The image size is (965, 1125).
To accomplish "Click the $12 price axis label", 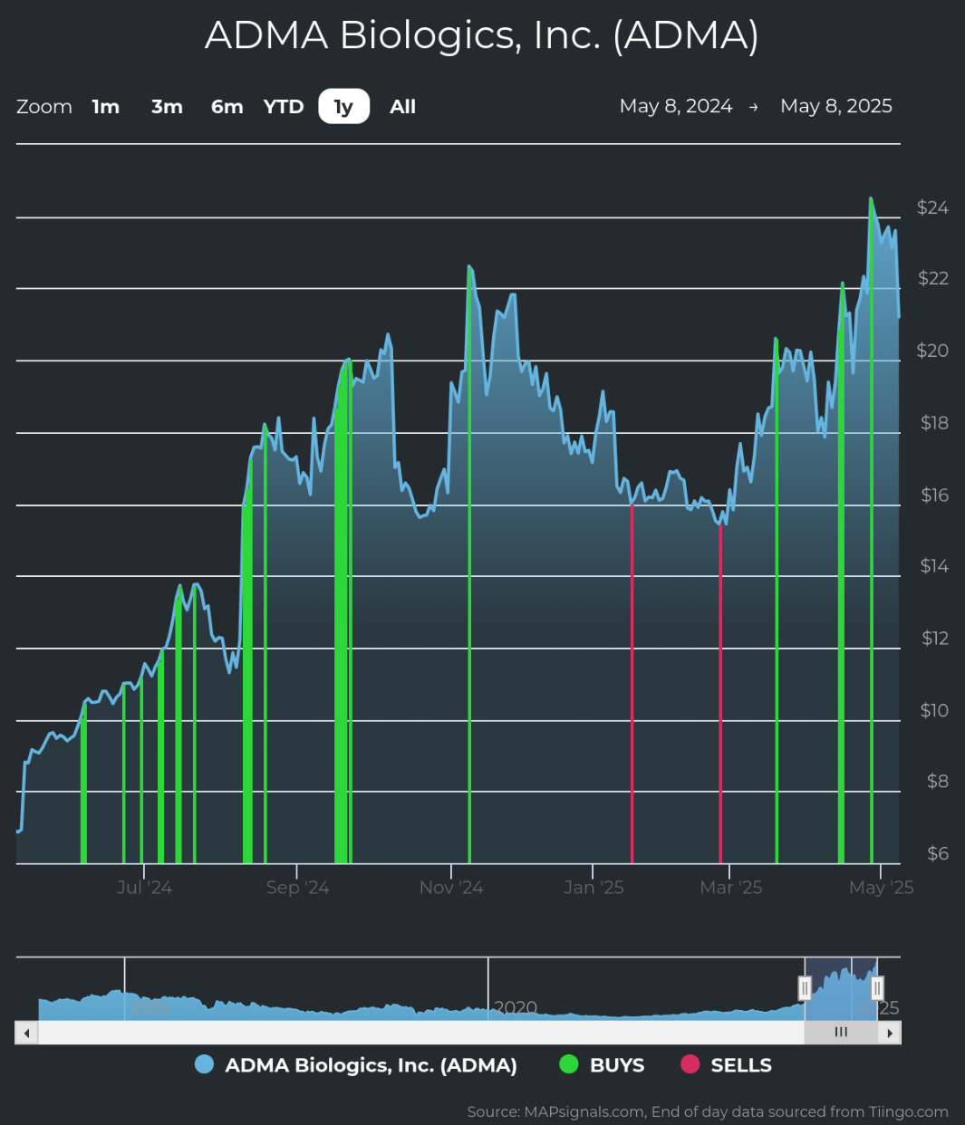I will 934,639.
